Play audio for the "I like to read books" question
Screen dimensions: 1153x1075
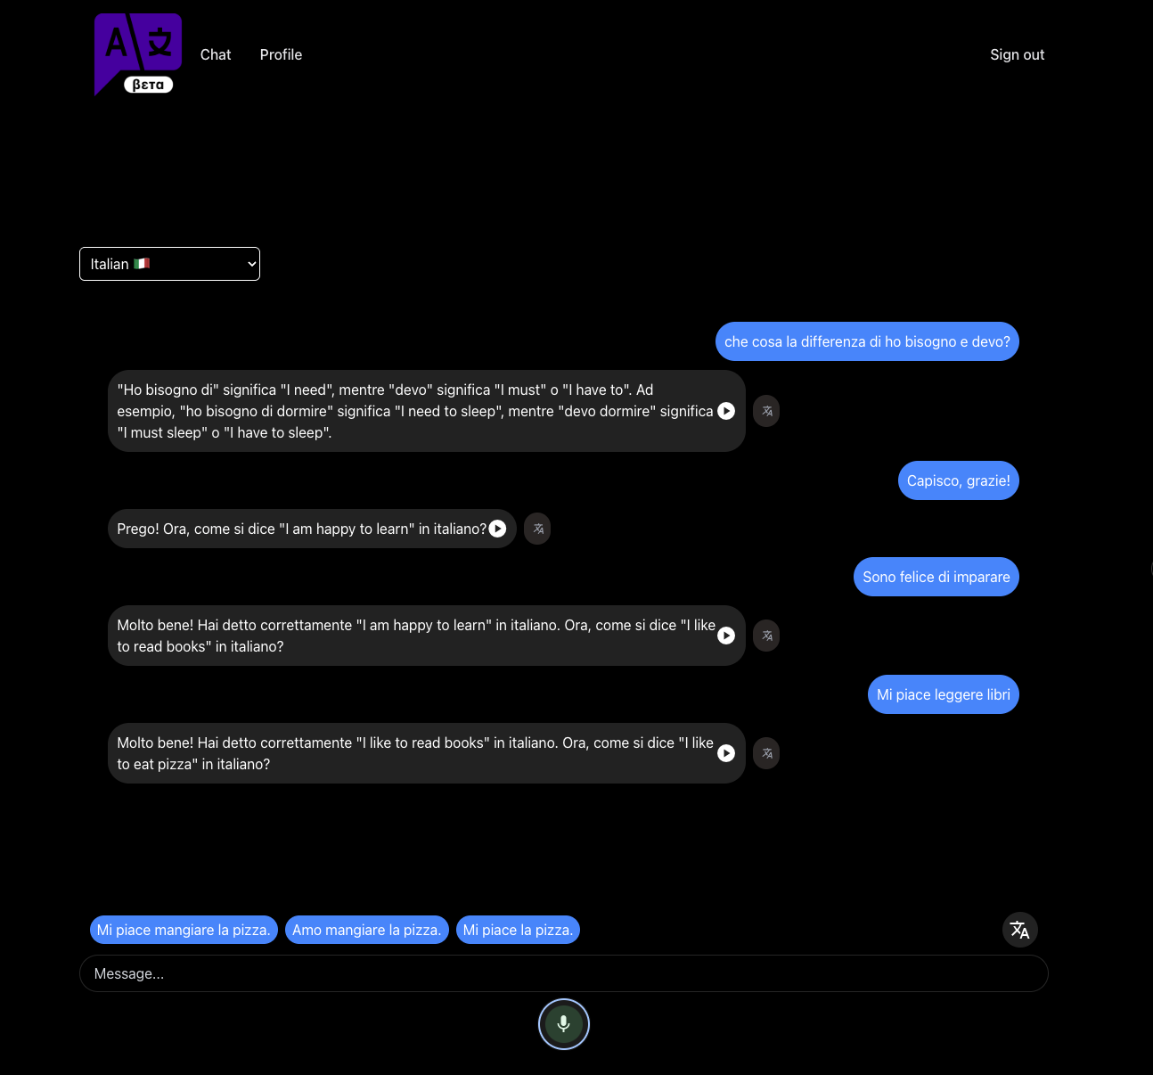click(726, 636)
